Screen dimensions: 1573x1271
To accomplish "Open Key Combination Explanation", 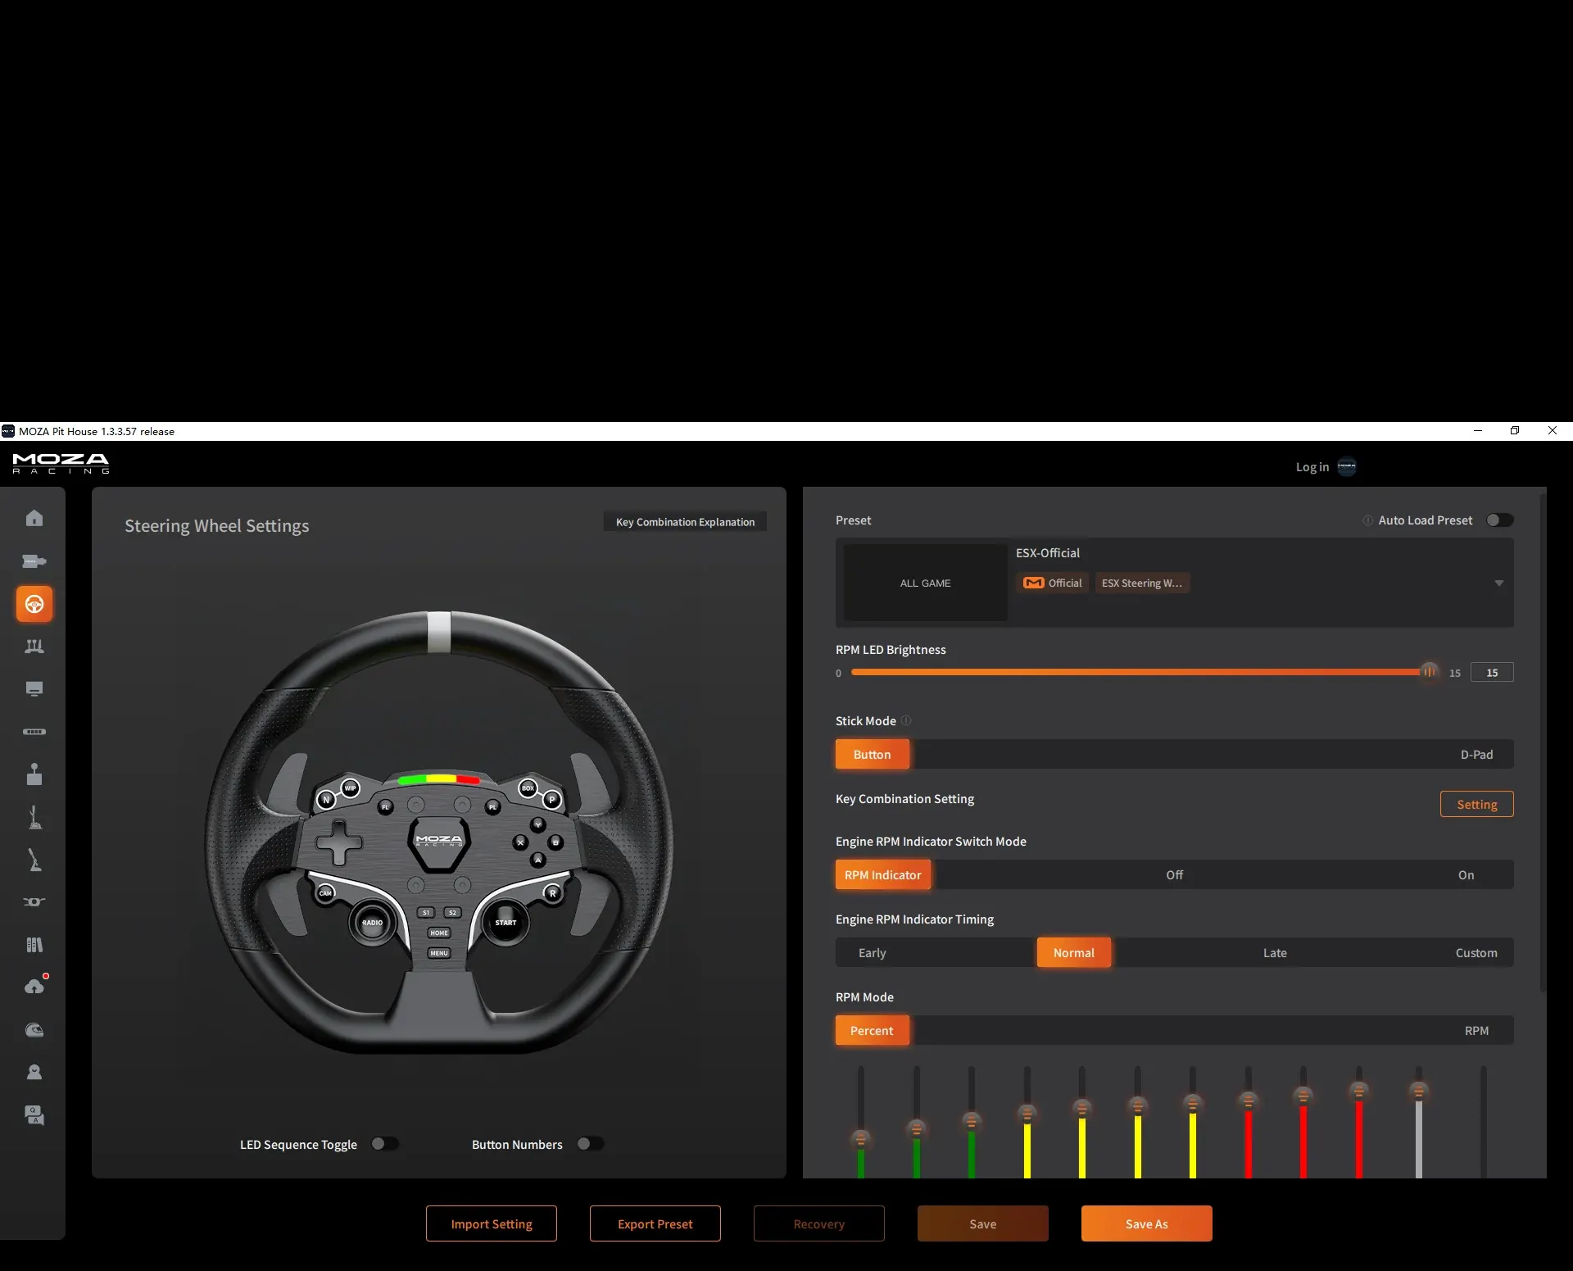I will click(x=685, y=522).
